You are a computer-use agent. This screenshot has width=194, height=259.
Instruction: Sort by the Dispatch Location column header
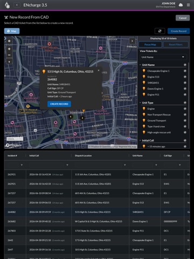tap(83, 155)
